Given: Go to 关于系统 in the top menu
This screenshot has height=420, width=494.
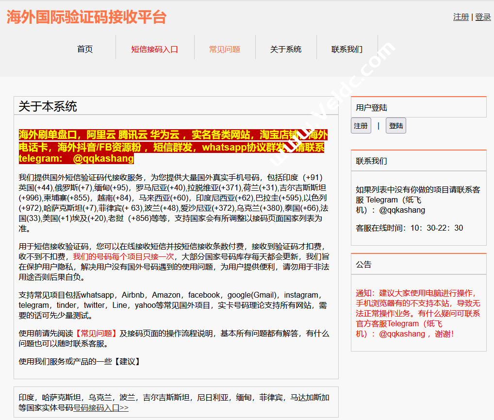Looking at the screenshot, I should [x=286, y=49].
